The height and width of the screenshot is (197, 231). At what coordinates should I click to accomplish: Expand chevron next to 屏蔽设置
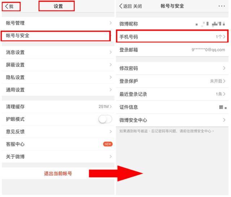click(x=111, y=65)
